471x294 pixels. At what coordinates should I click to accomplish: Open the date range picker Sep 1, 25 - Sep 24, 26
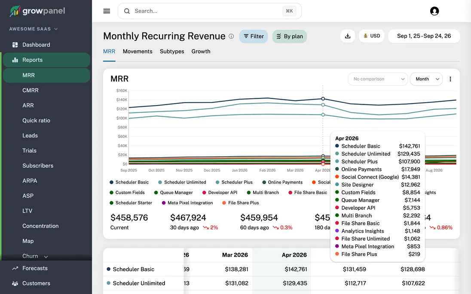tap(424, 36)
